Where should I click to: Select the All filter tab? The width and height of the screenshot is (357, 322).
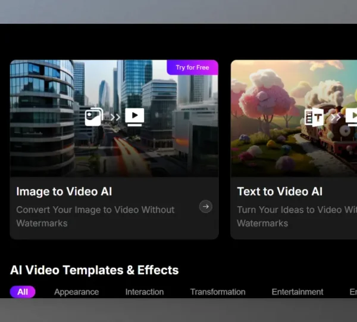coord(23,292)
